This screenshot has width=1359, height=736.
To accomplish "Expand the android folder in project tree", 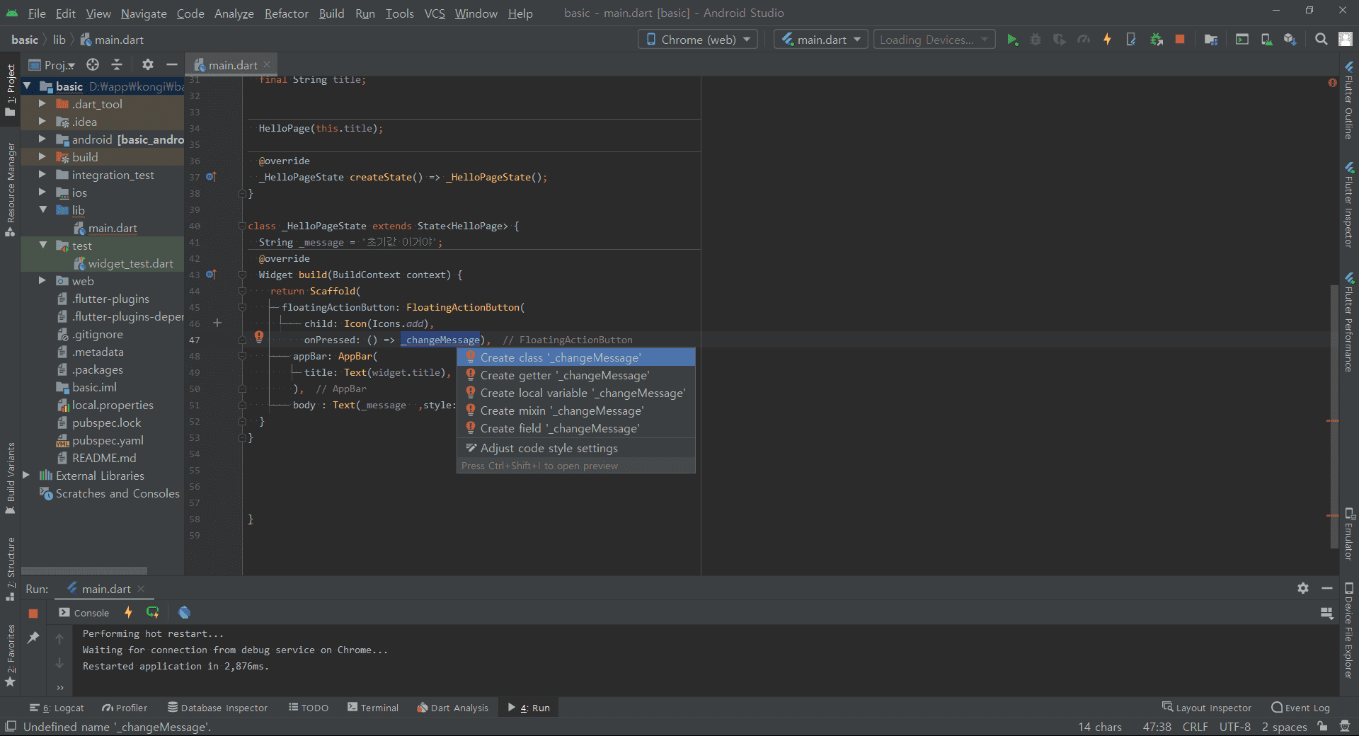I will pos(42,139).
